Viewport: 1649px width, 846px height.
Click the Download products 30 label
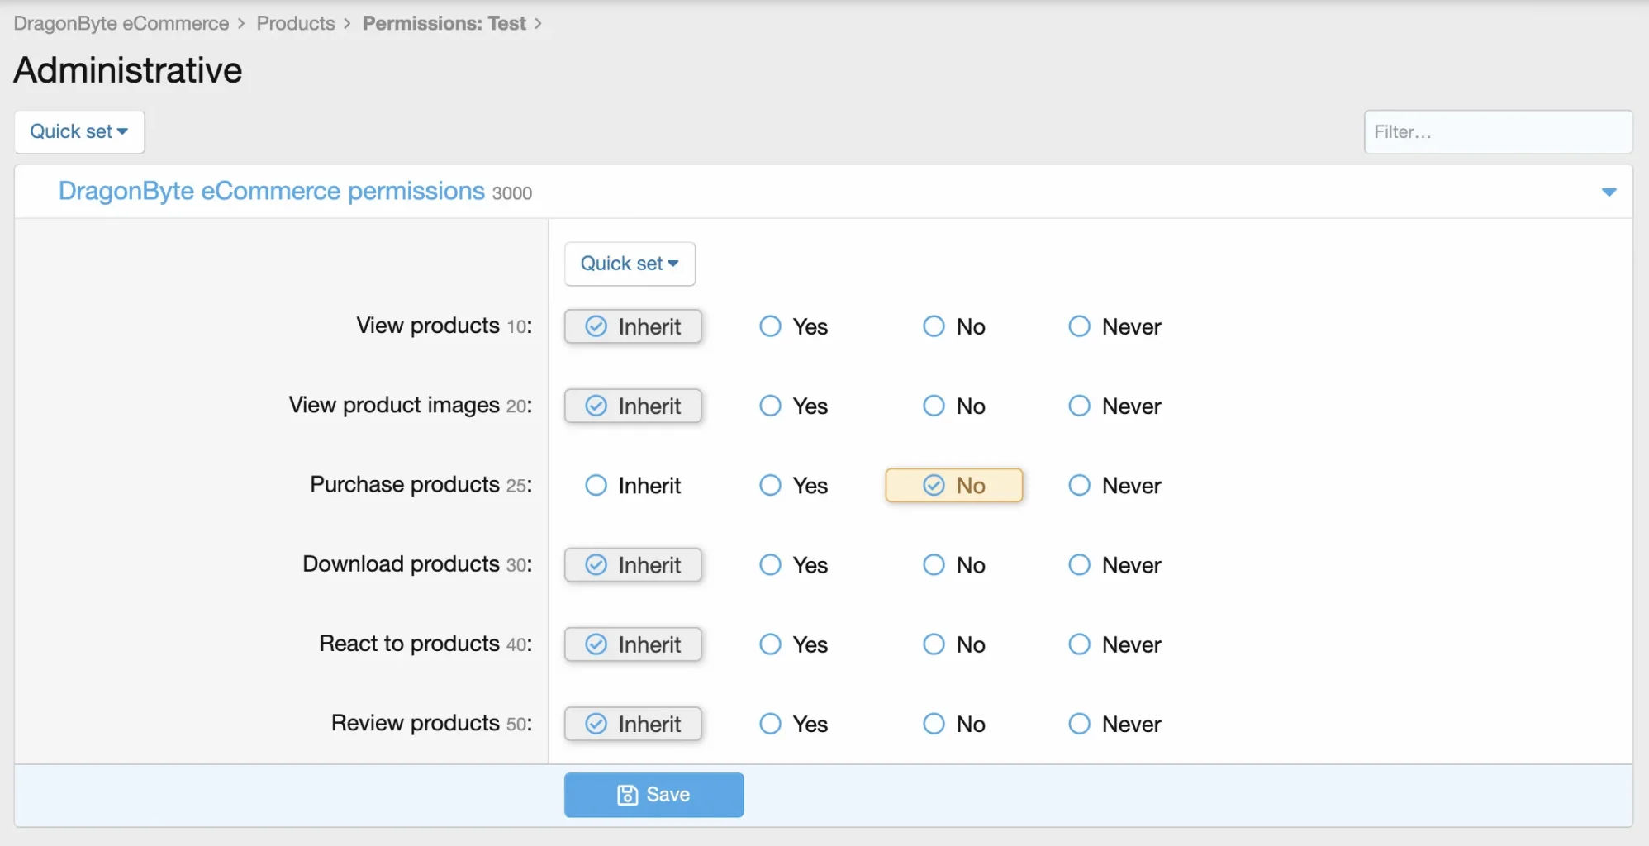click(417, 564)
